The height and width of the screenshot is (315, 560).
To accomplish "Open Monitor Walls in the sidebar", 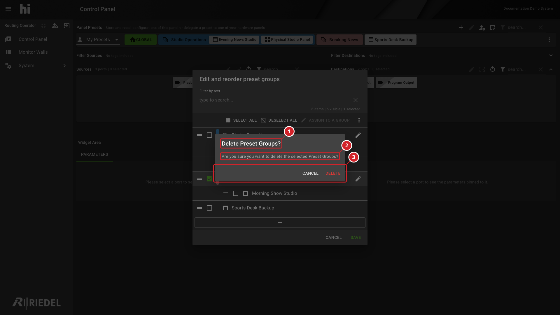I will click(x=36, y=52).
